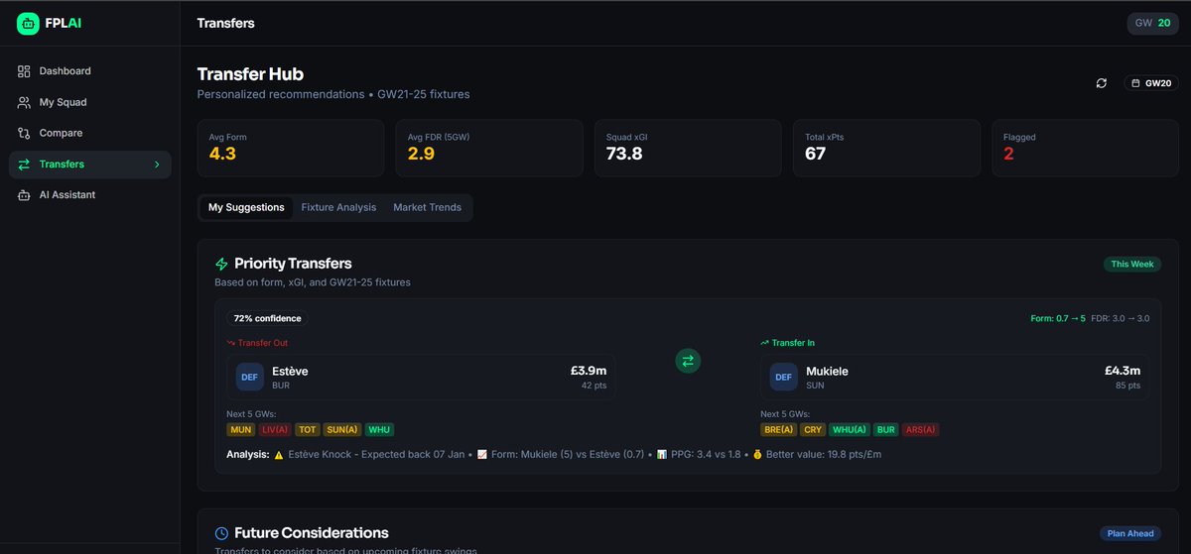Screen dimensions: 1191x554
Task: Open the Dashboard sidebar item
Action: pos(89,71)
